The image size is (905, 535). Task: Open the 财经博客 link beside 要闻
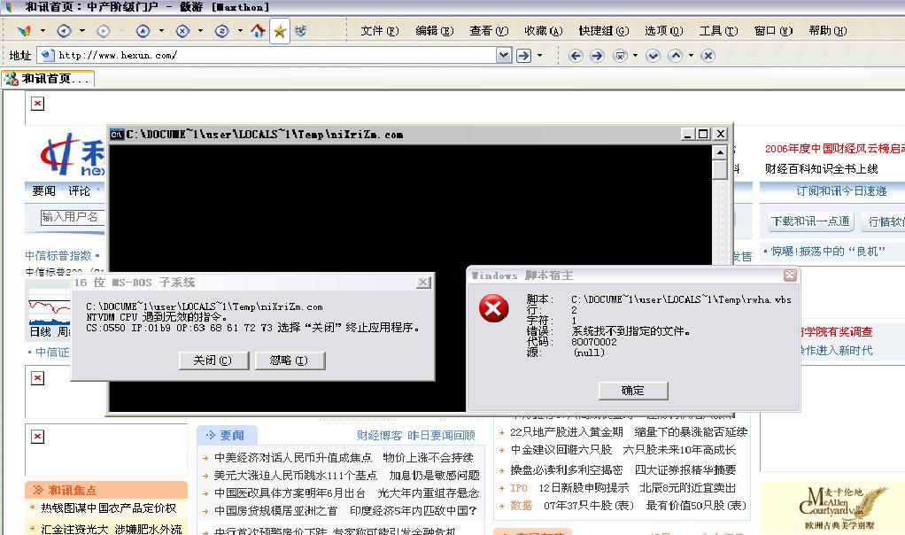coord(379,435)
